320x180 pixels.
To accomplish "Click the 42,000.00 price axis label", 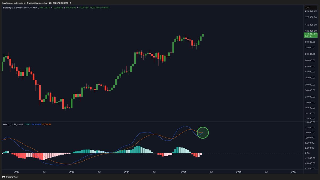I will (x=311, y=72).
